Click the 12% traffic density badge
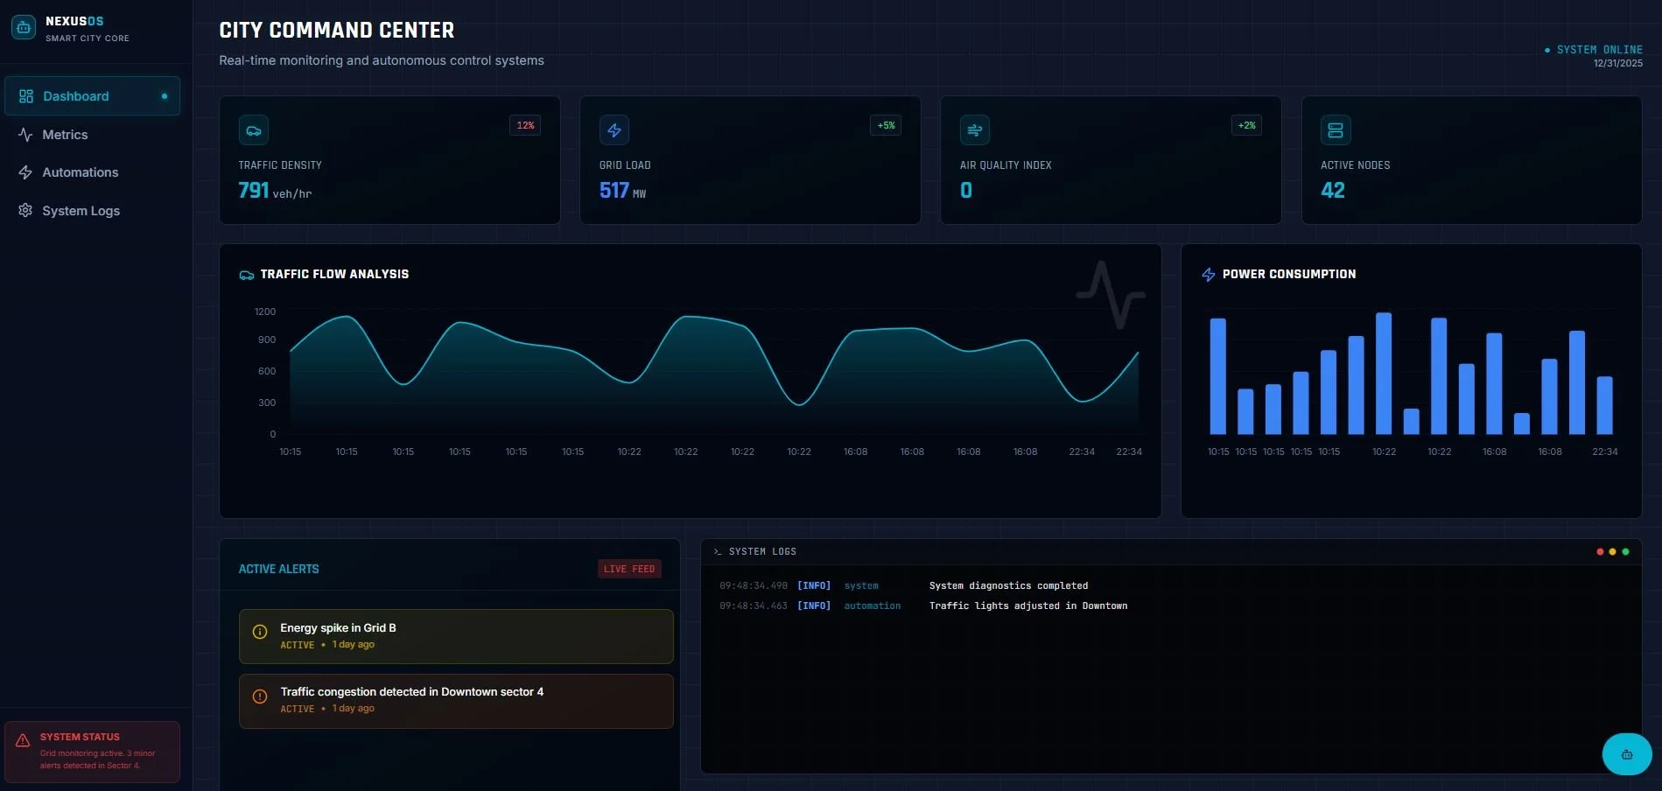Screen dimensions: 1662x791 pos(525,125)
